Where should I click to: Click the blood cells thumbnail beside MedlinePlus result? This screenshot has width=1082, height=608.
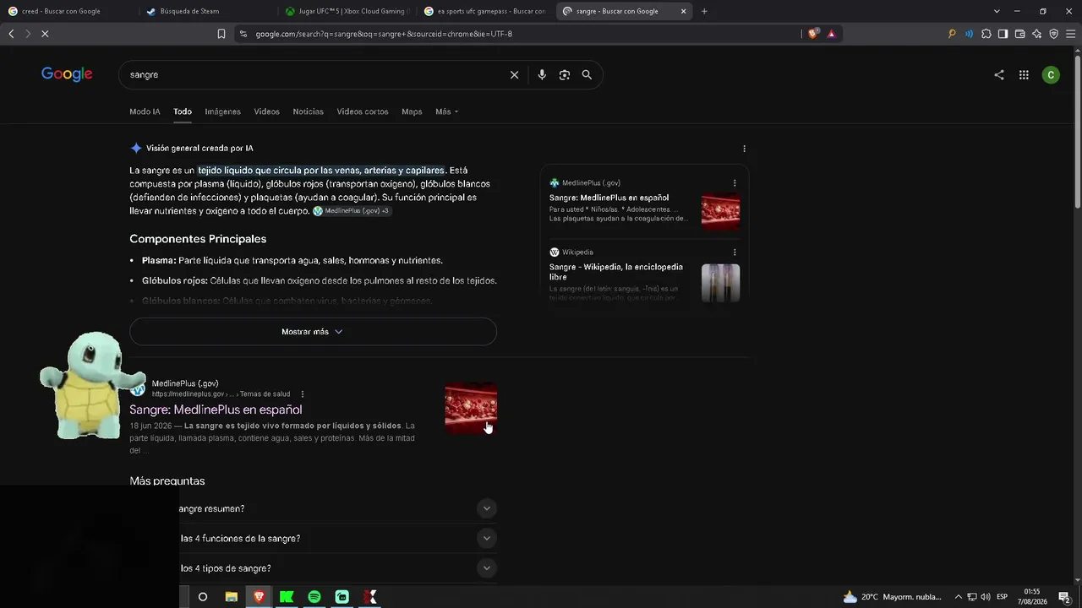[471, 409]
